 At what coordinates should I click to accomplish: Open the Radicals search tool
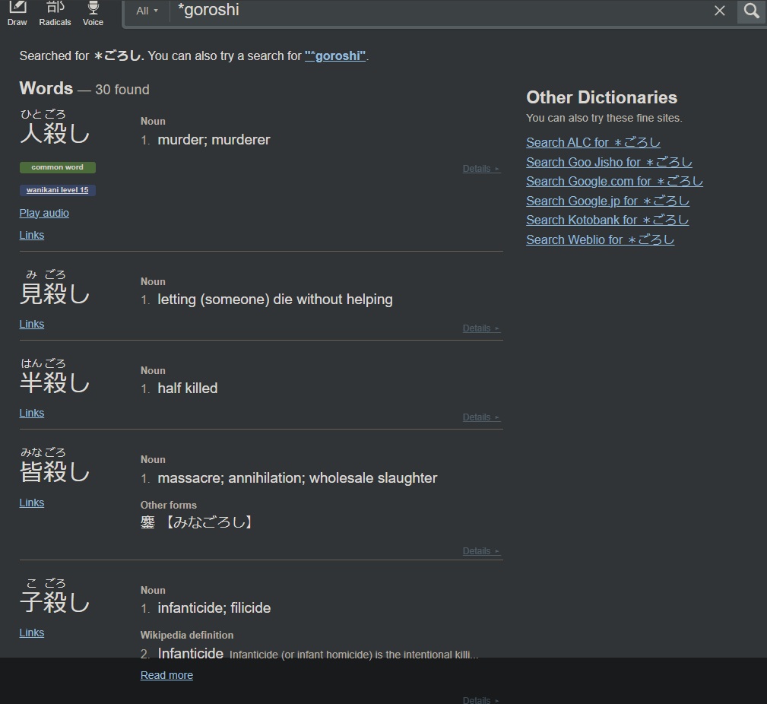coord(55,13)
